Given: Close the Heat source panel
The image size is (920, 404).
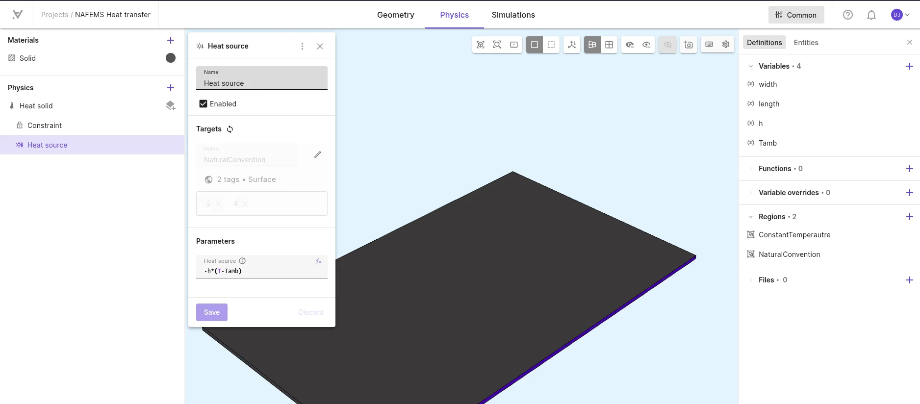Looking at the screenshot, I should [320, 46].
